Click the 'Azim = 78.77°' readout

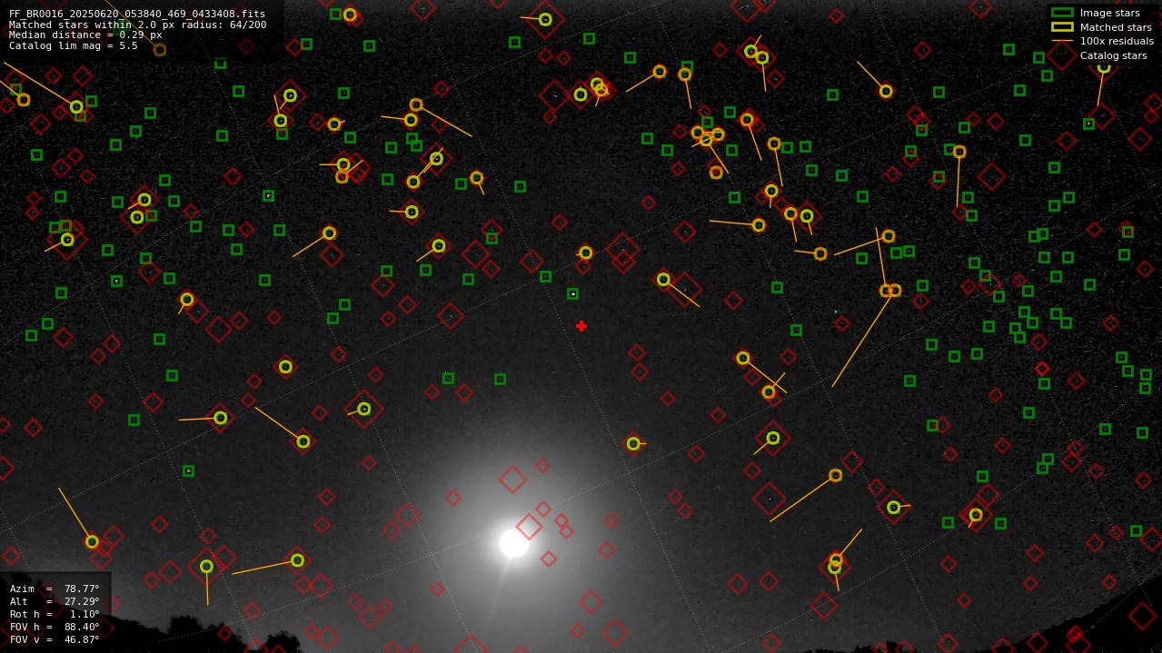[x=55, y=589]
